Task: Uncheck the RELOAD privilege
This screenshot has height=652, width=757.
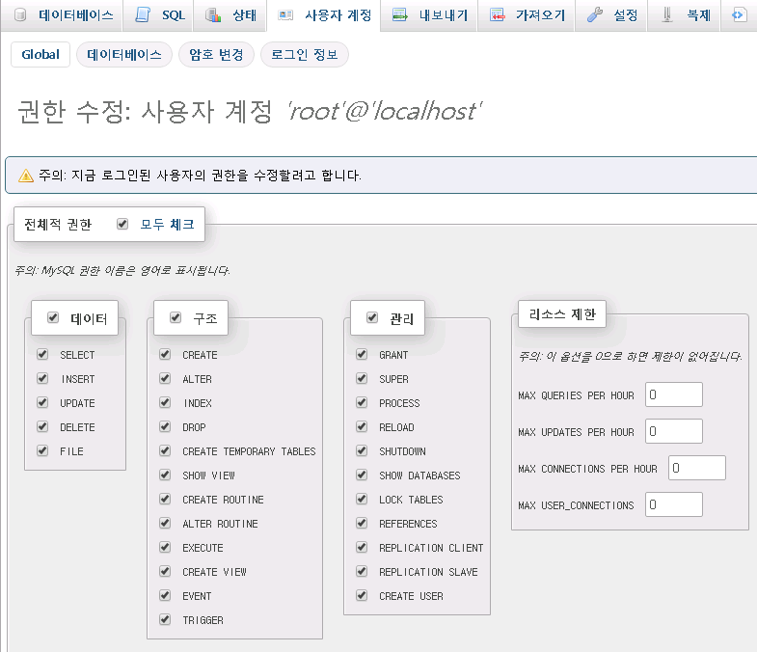Action: pyautogui.click(x=362, y=426)
